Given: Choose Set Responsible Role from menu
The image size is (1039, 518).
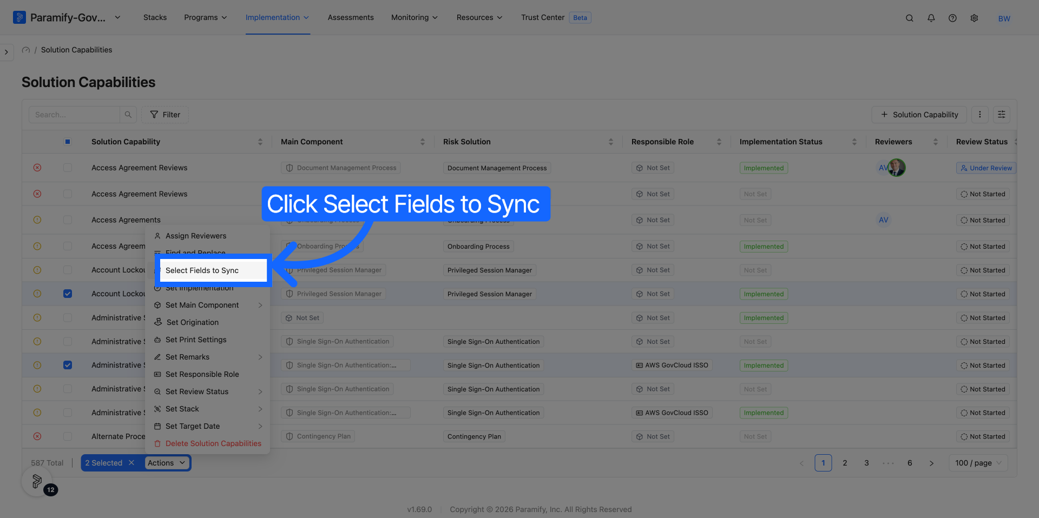Looking at the screenshot, I should pos(208,374).
